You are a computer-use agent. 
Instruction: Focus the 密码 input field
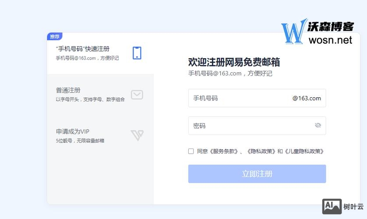[x=257, y=126]
